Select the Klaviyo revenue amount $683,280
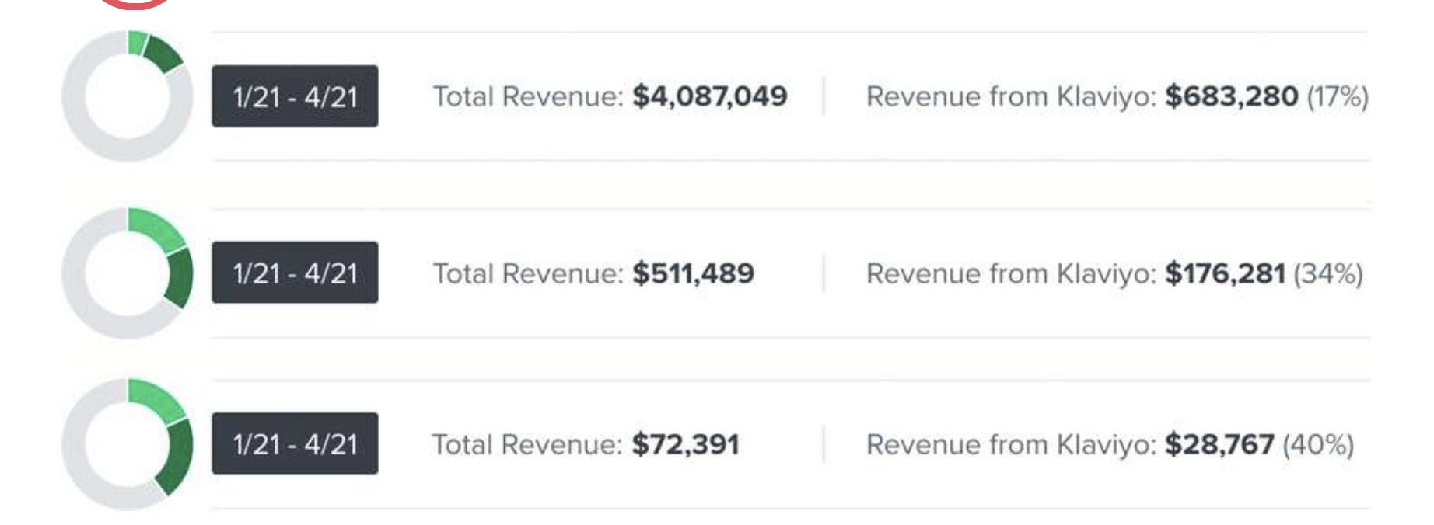Screen dimensions: 1434x525 [1231, 96]
